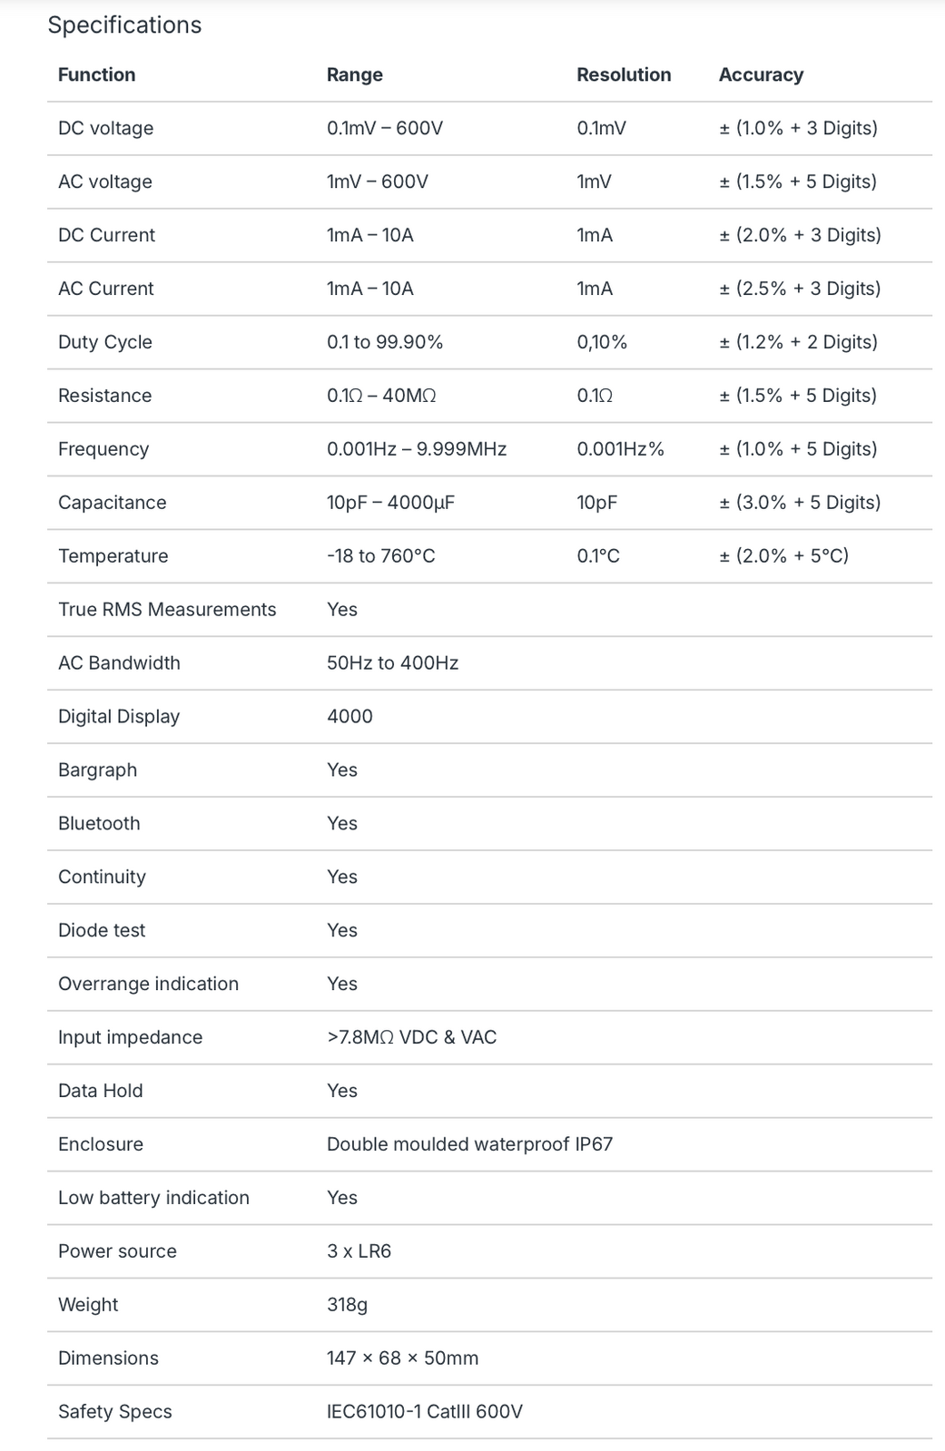Image resolution: width=945 pixels, height=1451 pixels.
Task: Click the True RMS Measurements label
Action: click(x=167, y=610)
